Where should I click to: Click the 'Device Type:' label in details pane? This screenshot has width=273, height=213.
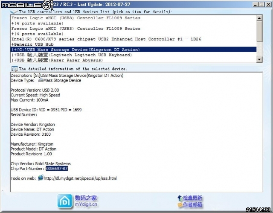[x=23, y=80]
